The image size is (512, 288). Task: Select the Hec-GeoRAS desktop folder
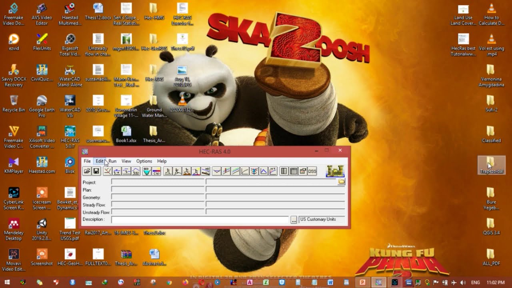(x=154, y=42)
